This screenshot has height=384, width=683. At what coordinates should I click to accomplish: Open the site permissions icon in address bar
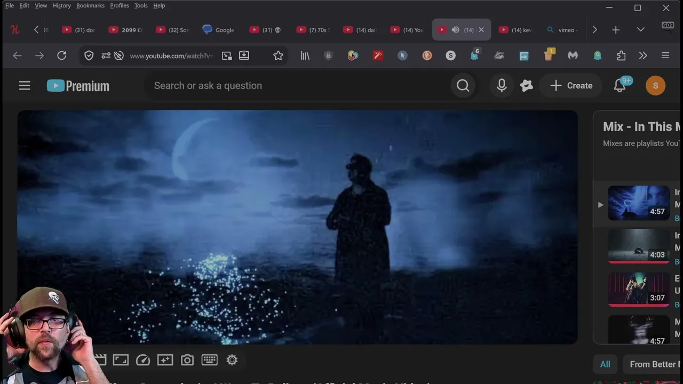106,55
